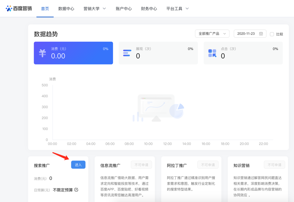Click the 0% on 点击 card
The image size is (294, 202).
(275, 49)
